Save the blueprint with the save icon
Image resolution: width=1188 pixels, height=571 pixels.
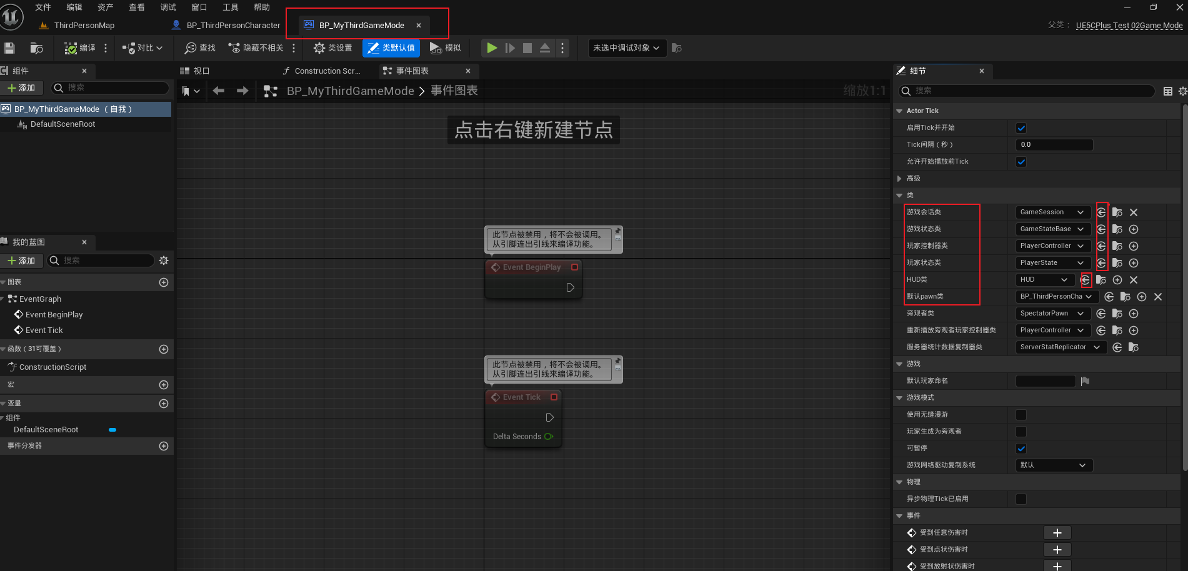click(x=9, y=48)
